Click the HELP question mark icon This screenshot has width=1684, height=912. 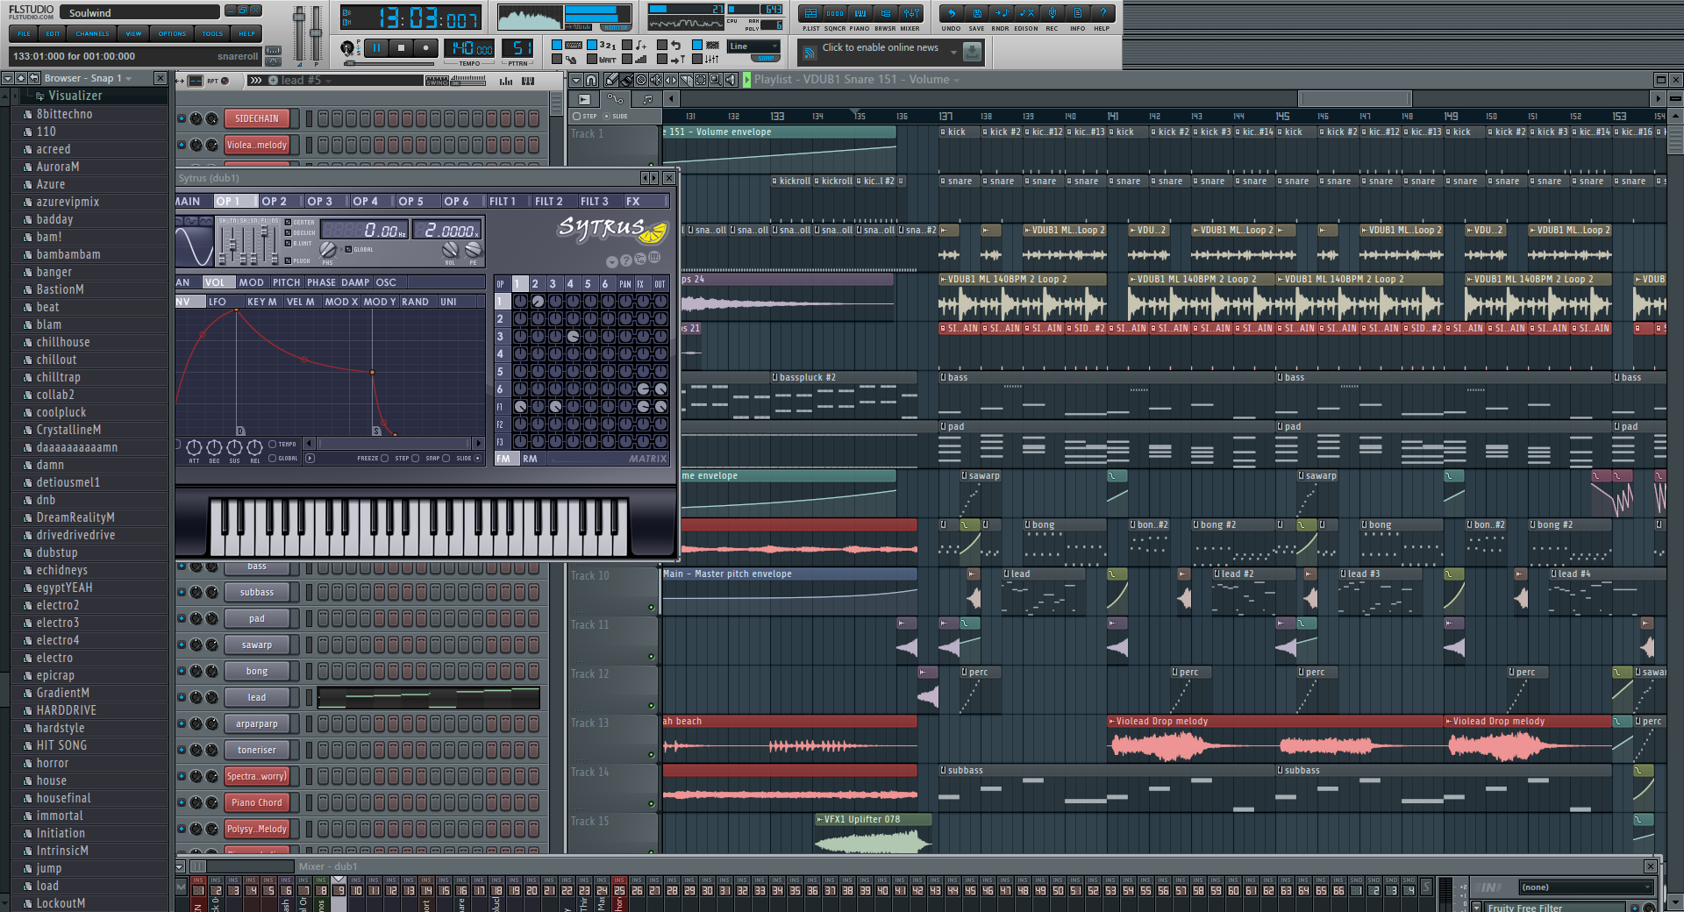(1102, 13)
